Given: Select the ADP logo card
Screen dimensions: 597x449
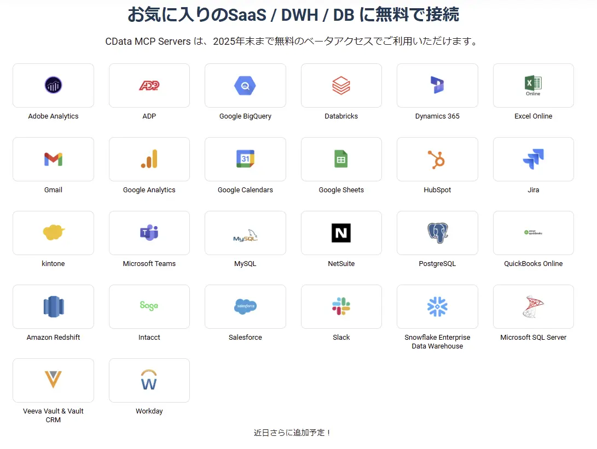Looking at the screenshot, I should 149,85.
